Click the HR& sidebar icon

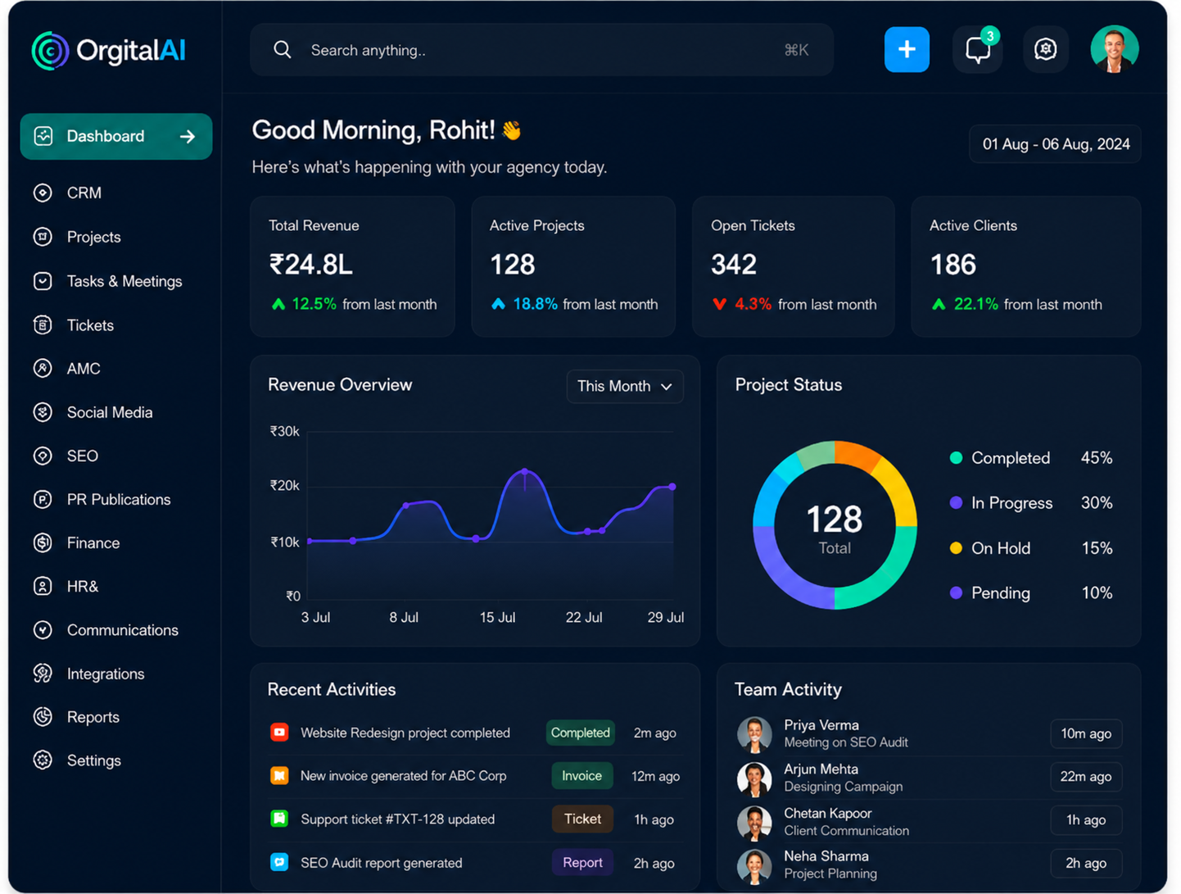pos(43,586)
